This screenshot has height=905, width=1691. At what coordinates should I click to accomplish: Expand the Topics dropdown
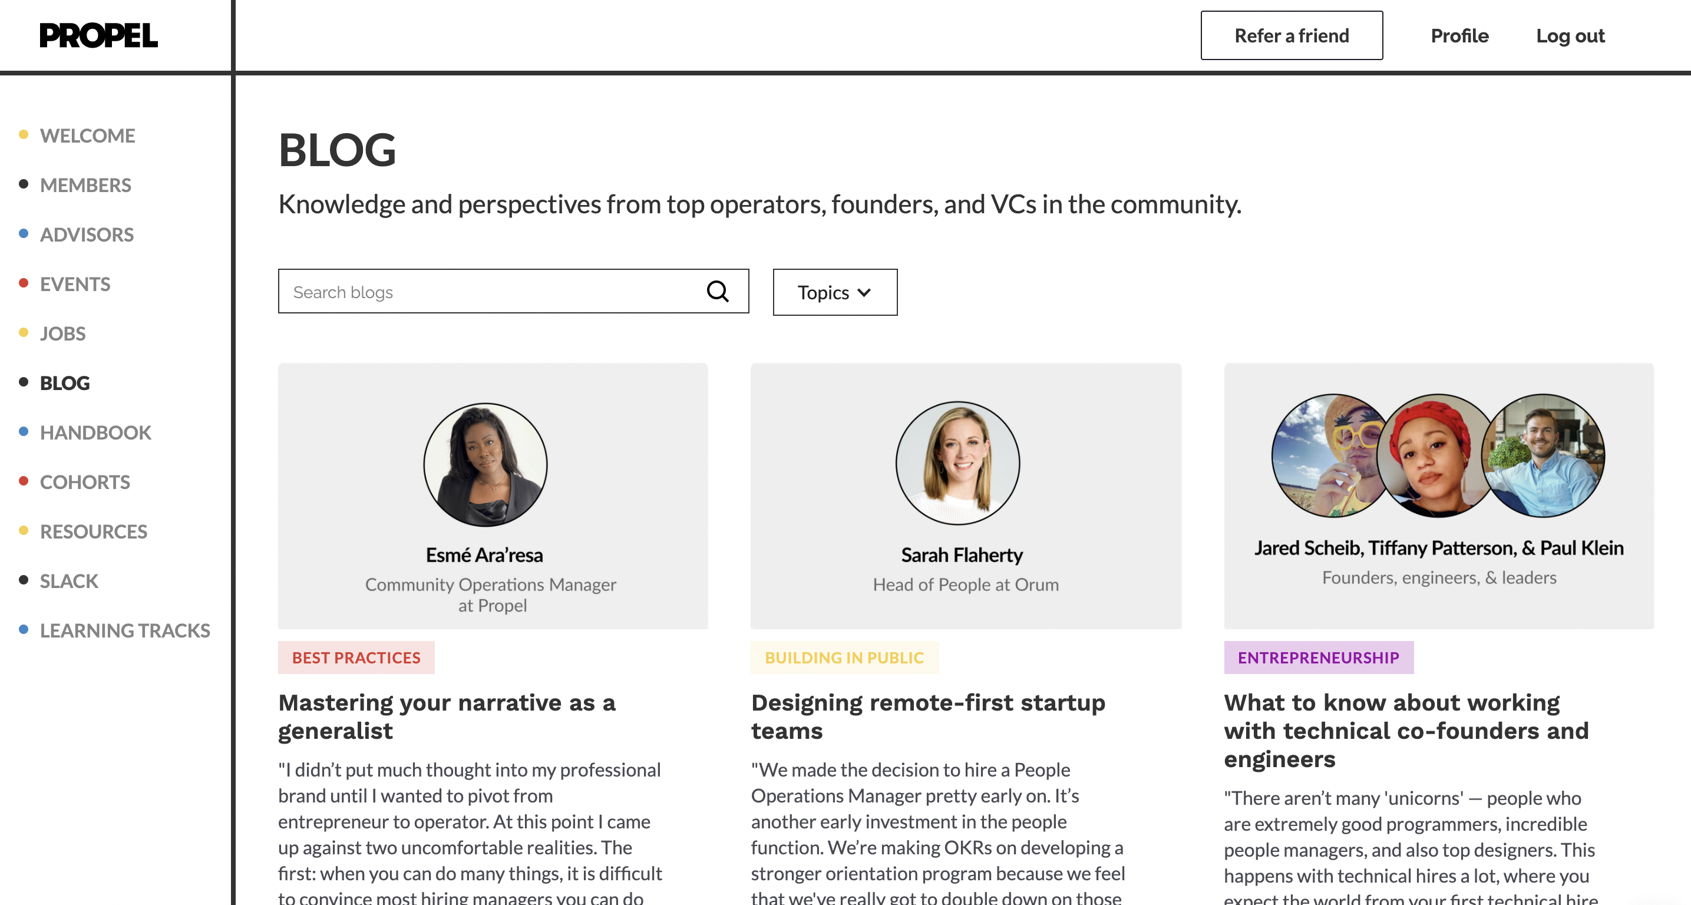point(835,292)
